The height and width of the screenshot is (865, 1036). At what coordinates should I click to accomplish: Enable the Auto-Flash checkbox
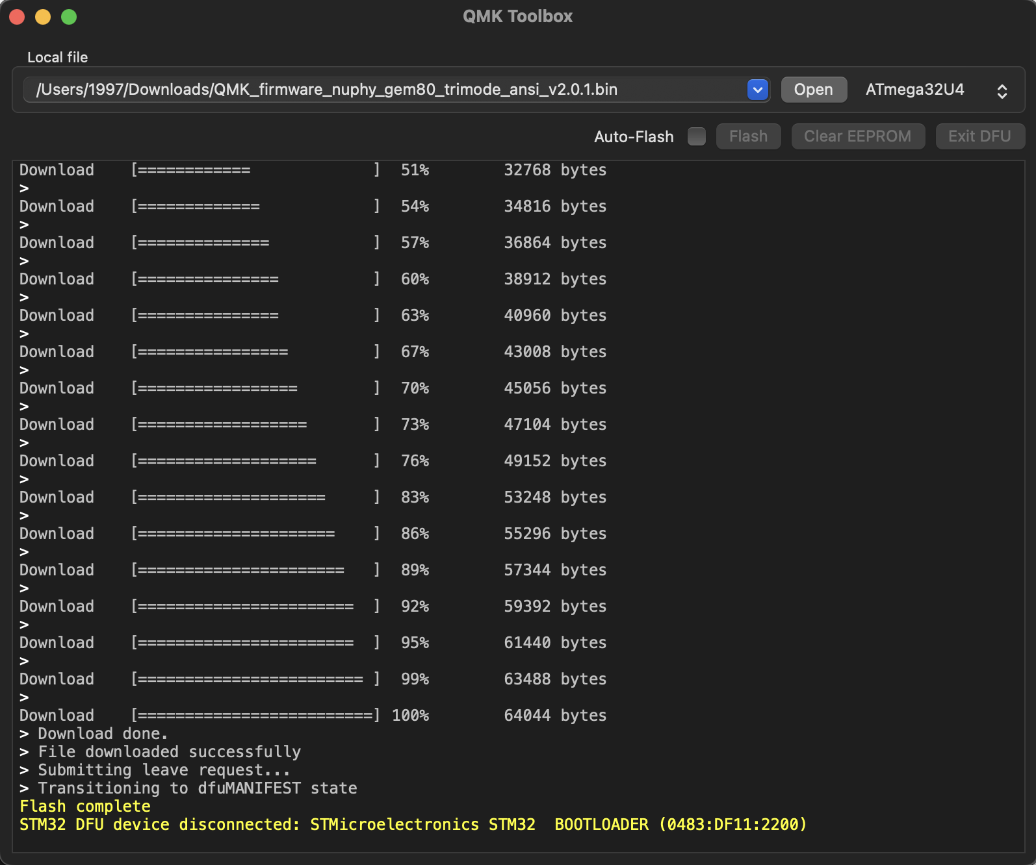[697, 136]
